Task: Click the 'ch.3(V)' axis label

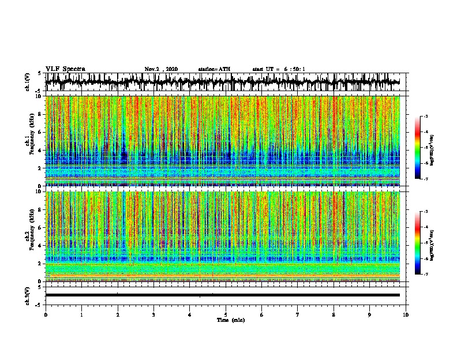Action: coord(27,296)
